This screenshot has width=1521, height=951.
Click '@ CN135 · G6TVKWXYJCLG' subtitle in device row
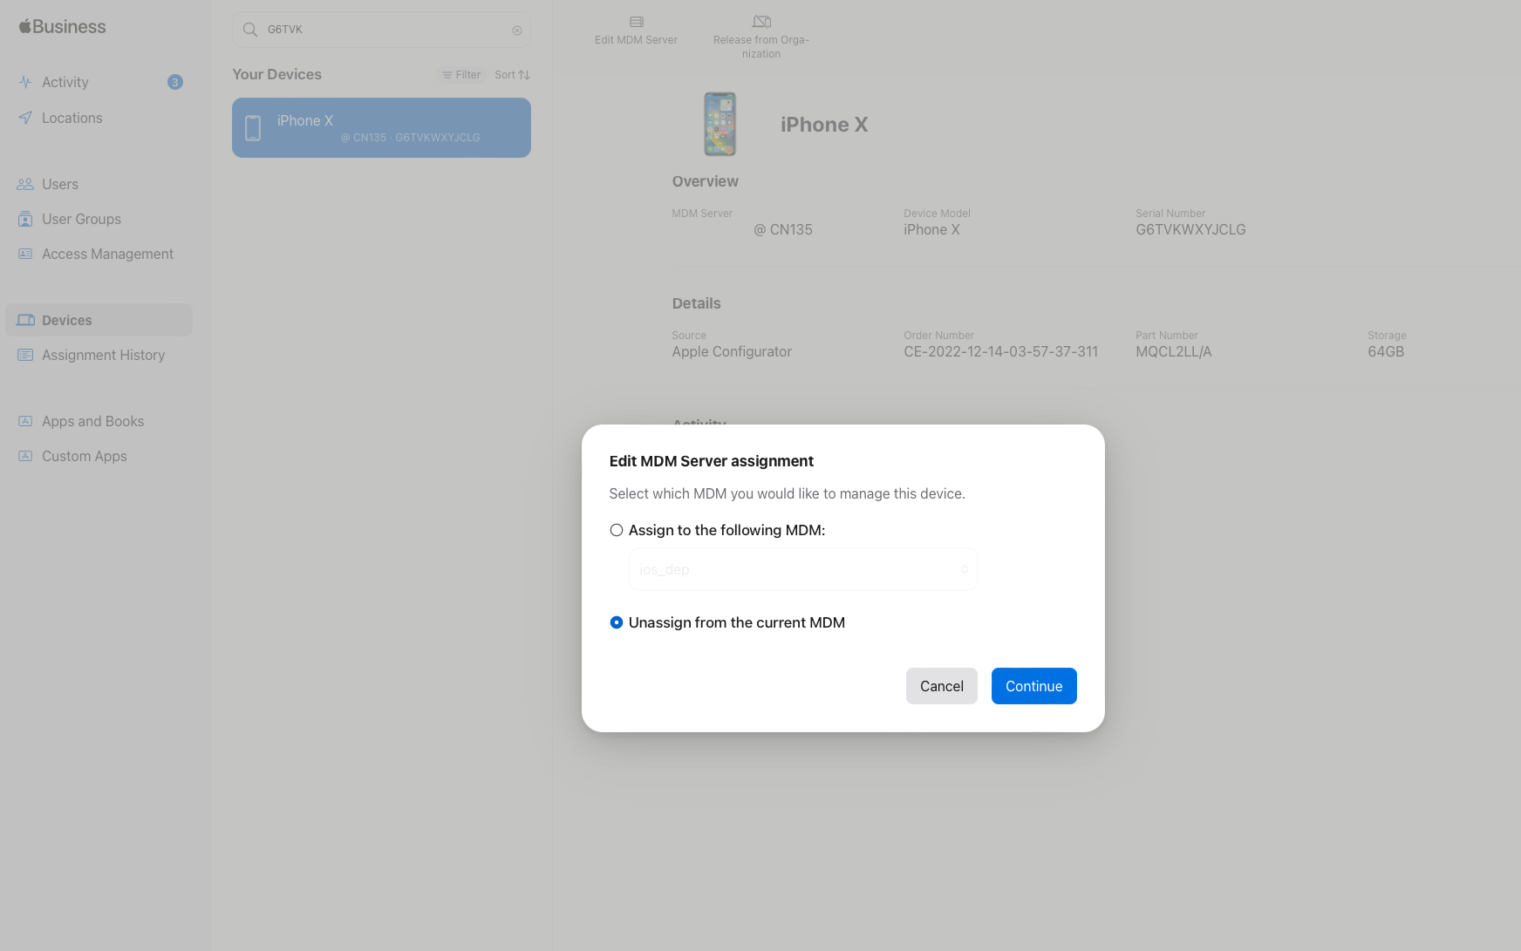410,138
